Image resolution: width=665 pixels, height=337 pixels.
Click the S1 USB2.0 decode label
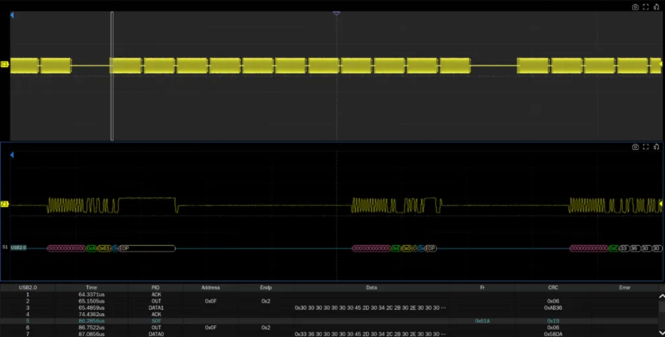pyautogui.click(x=18, y=248)
